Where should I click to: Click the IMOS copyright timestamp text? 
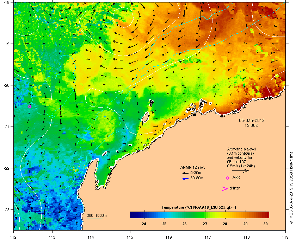291,187
